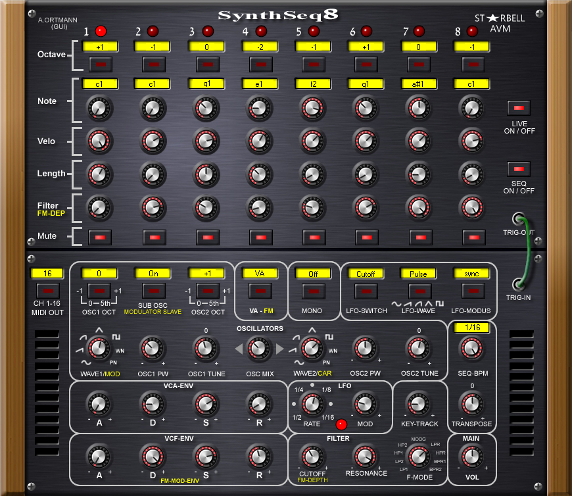Click the TRIG-OUT jack socket
Viewport: 572px width, 496px height.
[518, 219]
